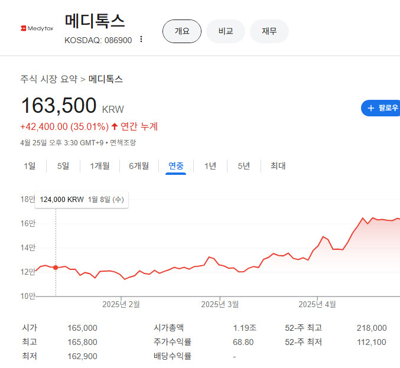Viewport: 400px width, 368px height.
Task: Open the 재무 financials tab
Action: 269,31
